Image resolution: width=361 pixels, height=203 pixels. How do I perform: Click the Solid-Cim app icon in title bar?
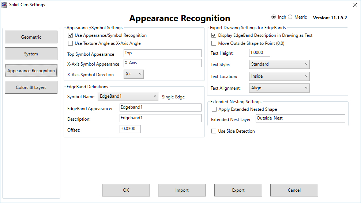4,5
